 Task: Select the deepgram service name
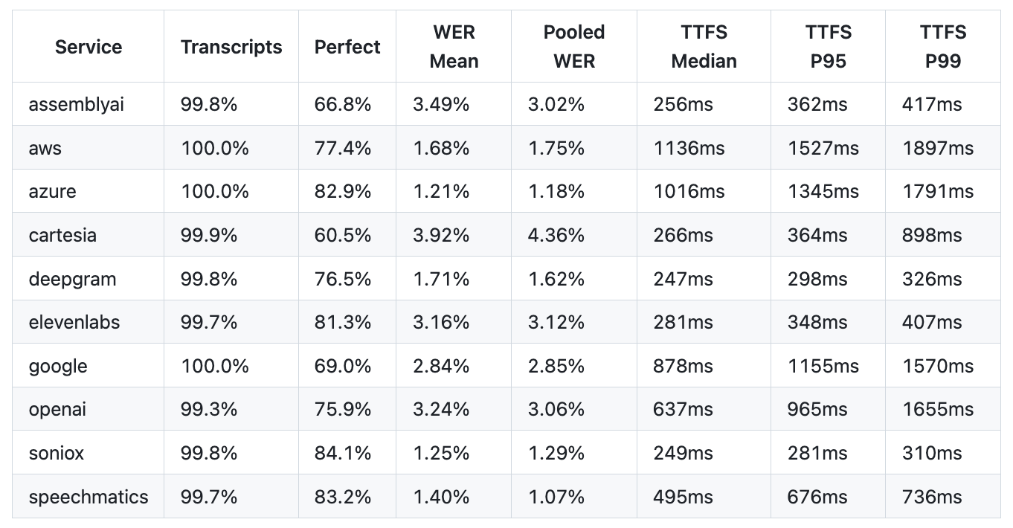pos(72,279)
